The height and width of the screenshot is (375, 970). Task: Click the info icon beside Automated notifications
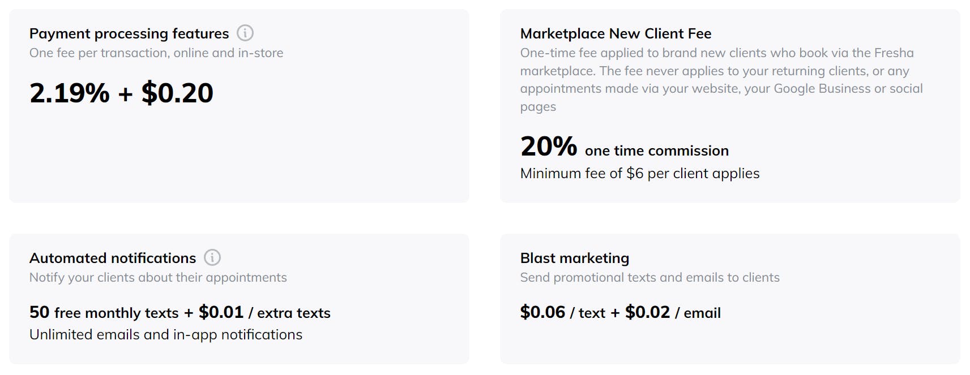212,257
